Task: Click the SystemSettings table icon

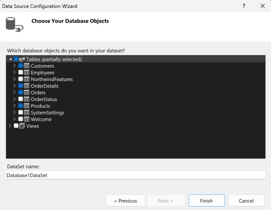Action: (27, 113)
